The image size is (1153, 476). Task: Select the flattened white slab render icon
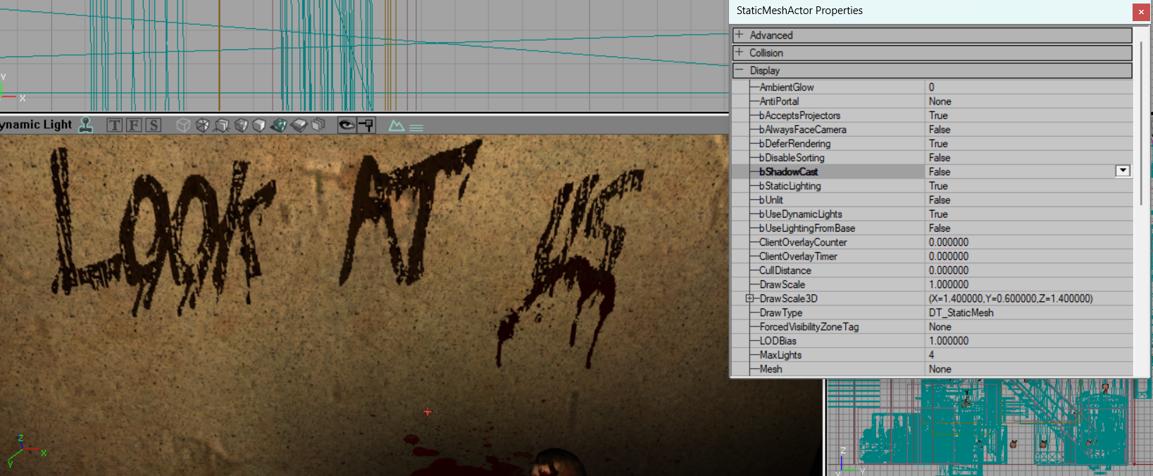tap(299, 125)
